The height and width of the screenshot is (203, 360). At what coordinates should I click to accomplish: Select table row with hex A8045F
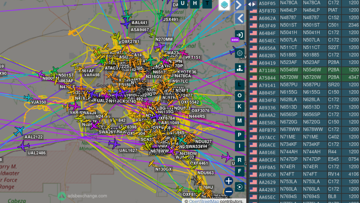(304, 92)
